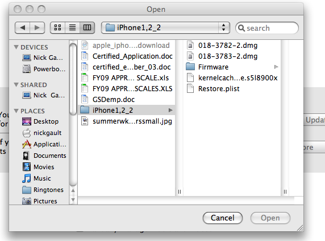Collapse the DEVICES section
This screenshot has width=325, height=241.
pos(16,47)
